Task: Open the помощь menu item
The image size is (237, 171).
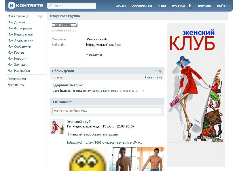Action: point(204,5)
